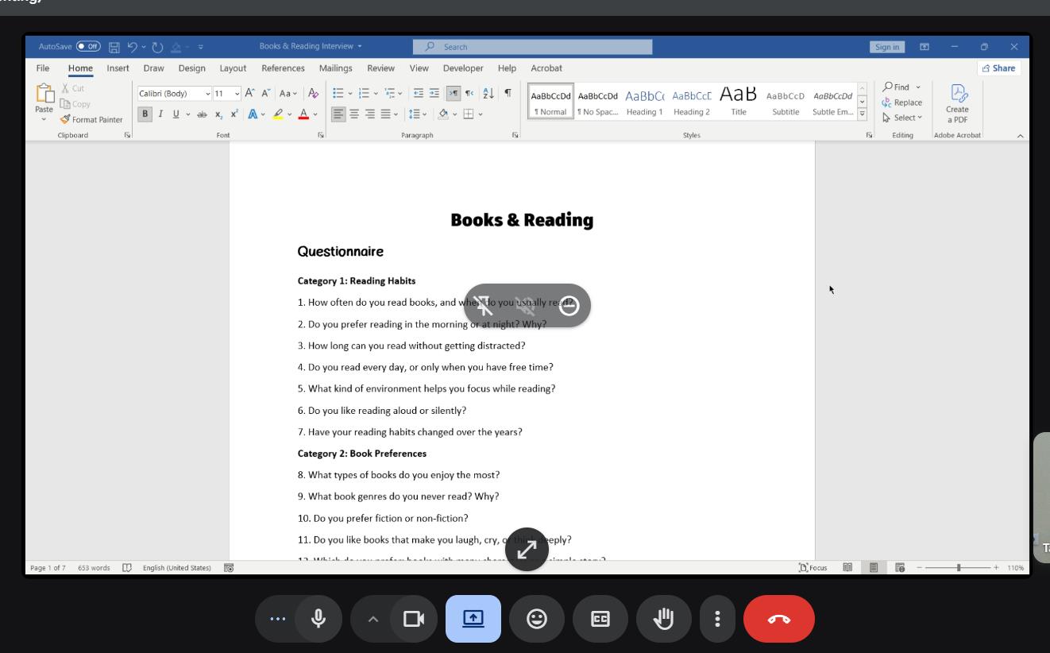Open the font name dropdown Calibri (Body)

pyautogui.click(x=174, y=94)
